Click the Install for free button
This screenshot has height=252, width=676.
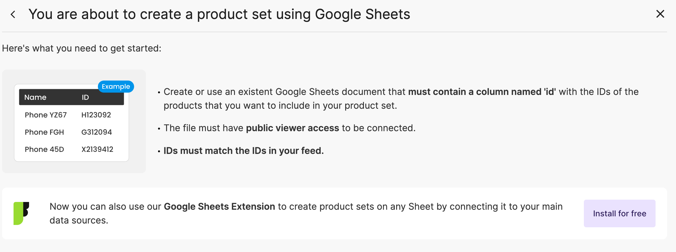click(x=620, y=213)
